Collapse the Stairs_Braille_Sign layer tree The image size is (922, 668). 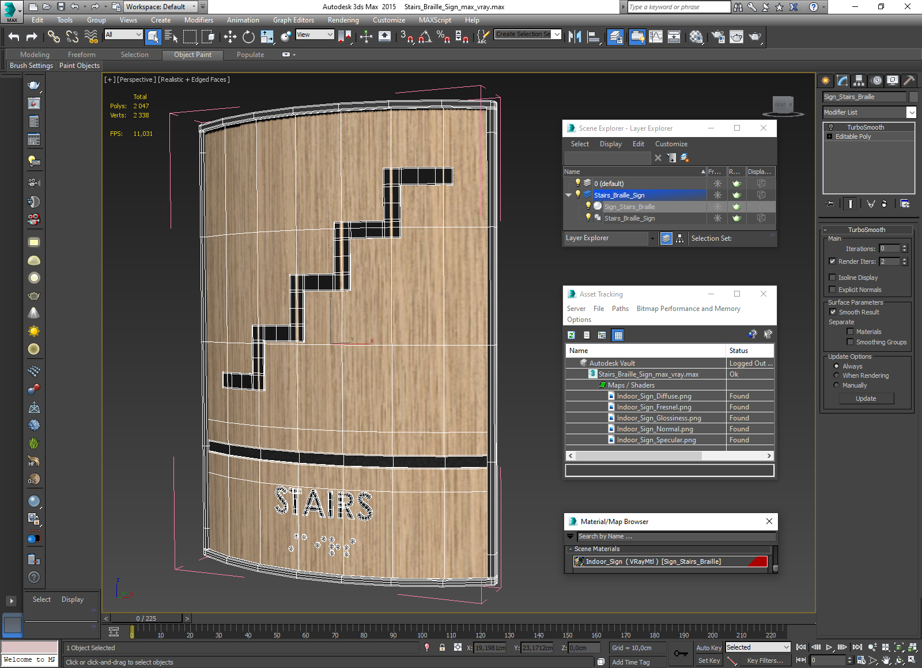(569, 195)
